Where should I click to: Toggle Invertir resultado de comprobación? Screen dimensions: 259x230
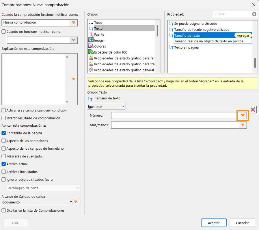pos(4,118)
